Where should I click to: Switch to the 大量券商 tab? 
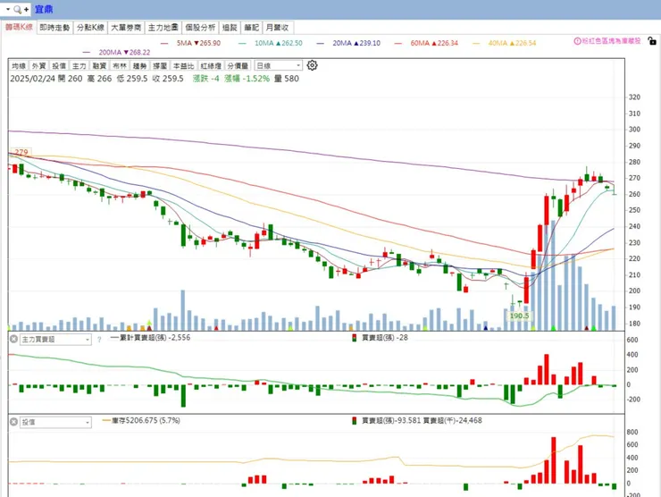(126, 28)
